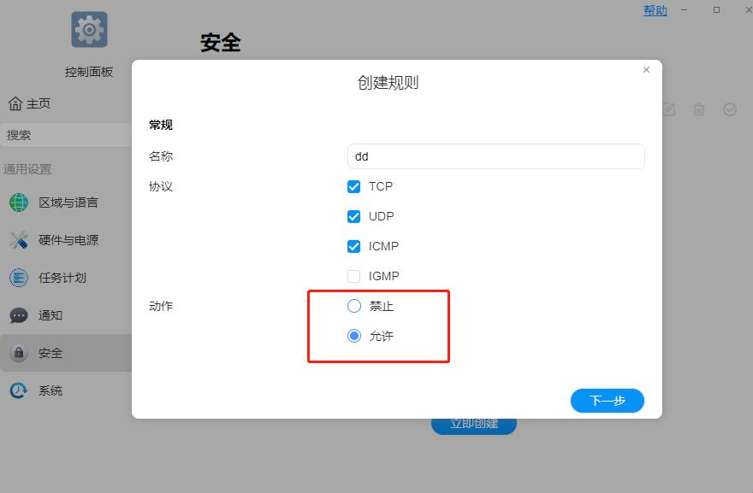This screenshot has width=753, height=493.
Task: Open 系统 via the clock icon
Action: click(18, 390)
